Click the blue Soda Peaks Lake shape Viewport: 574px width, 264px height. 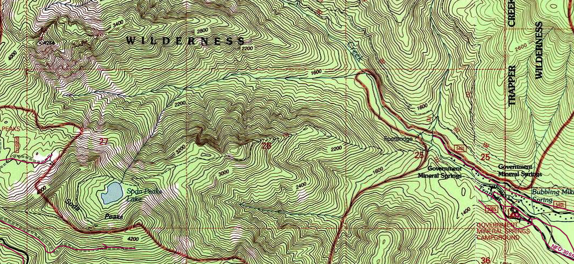coord(112,192)
